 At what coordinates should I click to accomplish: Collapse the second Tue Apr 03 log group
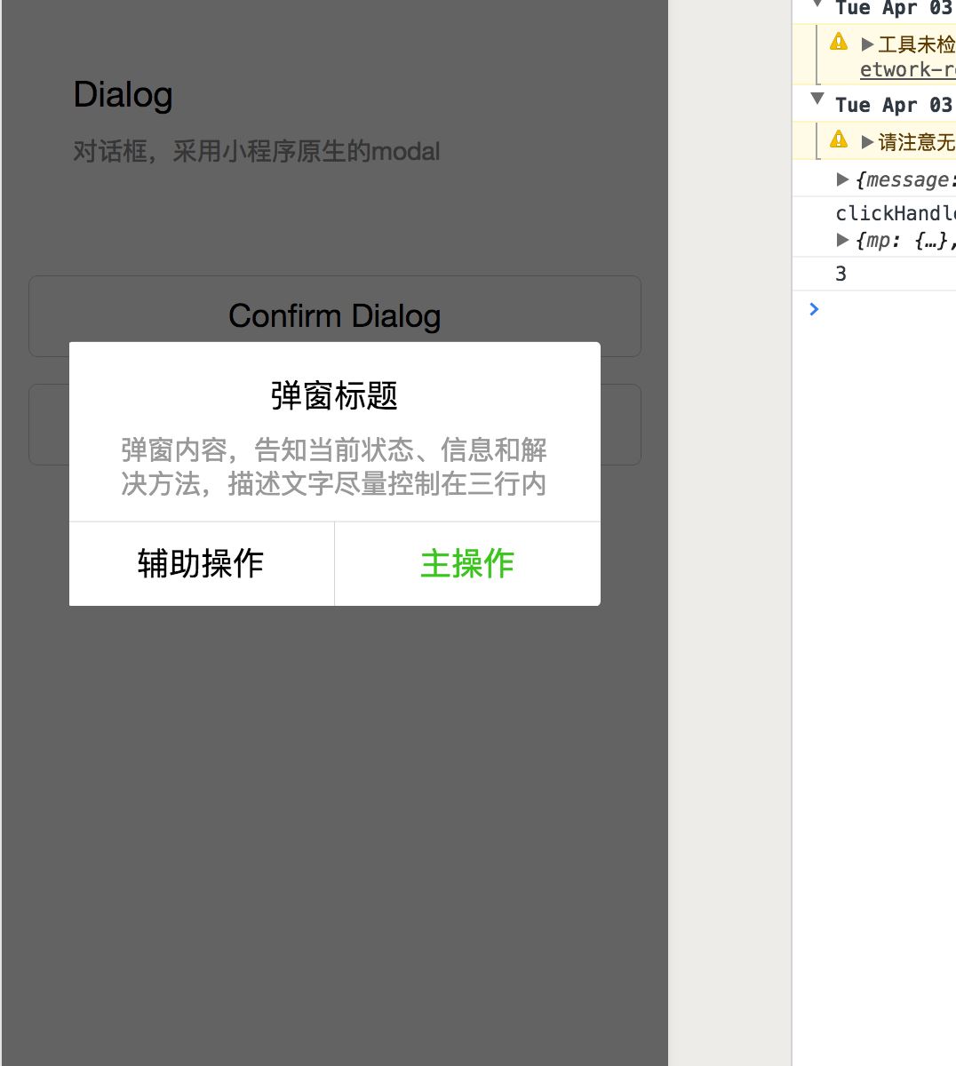[817, 99]
